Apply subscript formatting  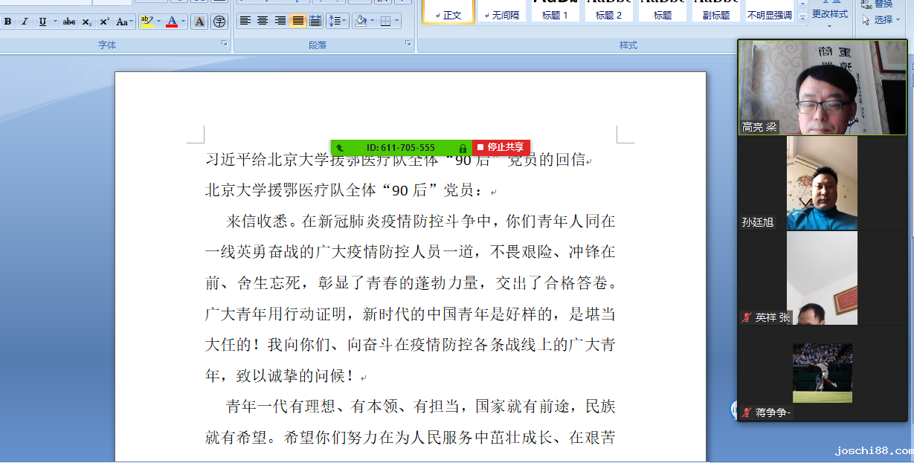(x=87, y=22)
